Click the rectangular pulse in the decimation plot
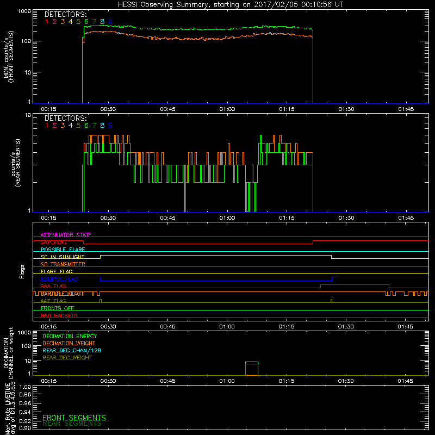The width and height of the screenshot is (435, 435). pyautogui.click(x=252, y=369)
